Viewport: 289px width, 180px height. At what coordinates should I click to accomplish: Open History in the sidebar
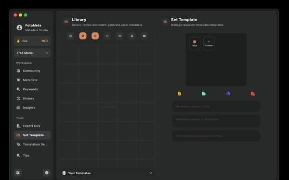tap(32, 98)
